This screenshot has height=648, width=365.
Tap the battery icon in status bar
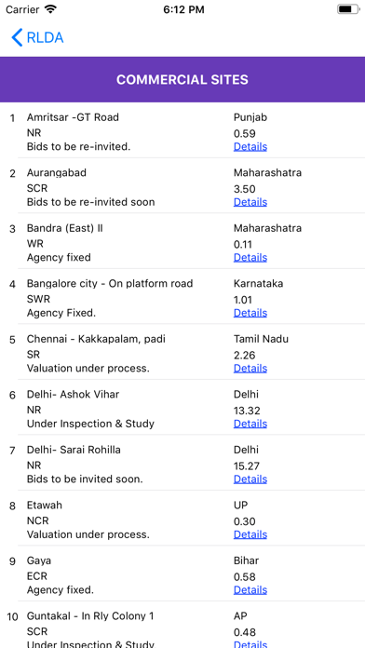(x=348, y=9)
